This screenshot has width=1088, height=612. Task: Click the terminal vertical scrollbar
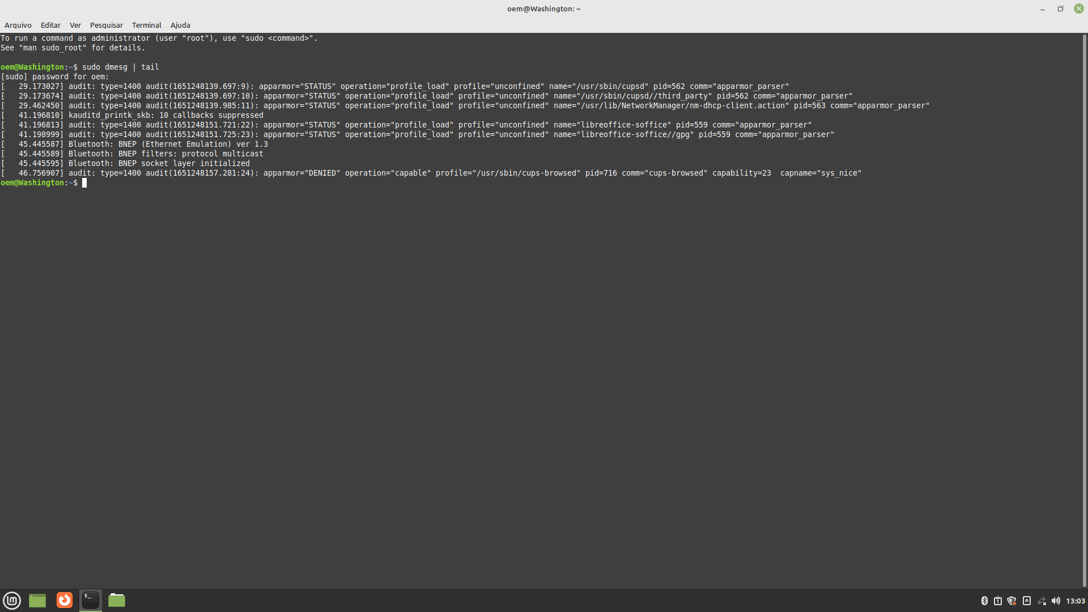(1085, 311)
